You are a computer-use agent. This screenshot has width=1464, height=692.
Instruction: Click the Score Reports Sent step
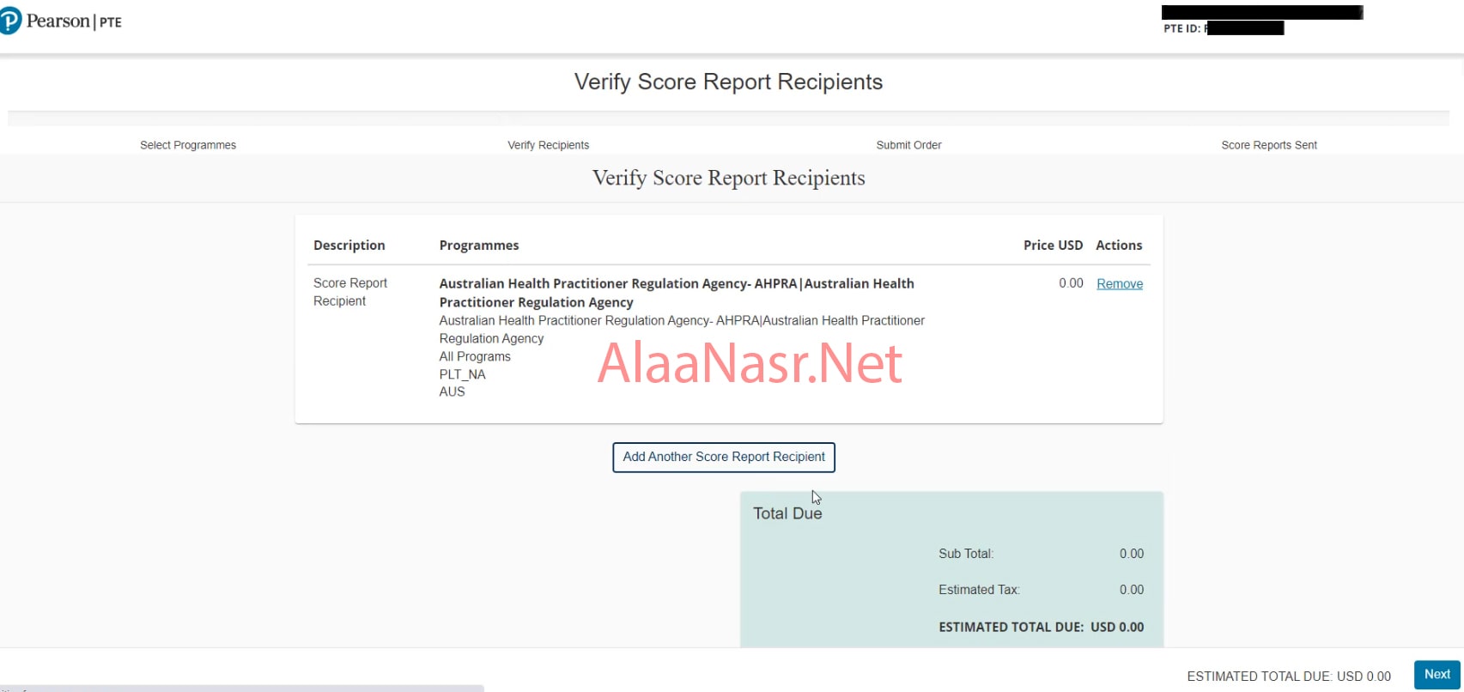pyautogui.click(x=1268, y=145)
